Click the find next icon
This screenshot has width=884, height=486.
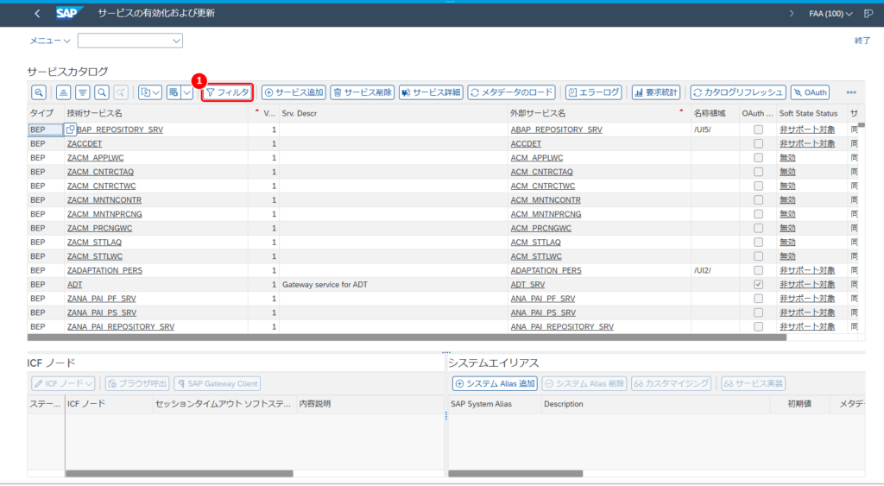click(121, 92)
